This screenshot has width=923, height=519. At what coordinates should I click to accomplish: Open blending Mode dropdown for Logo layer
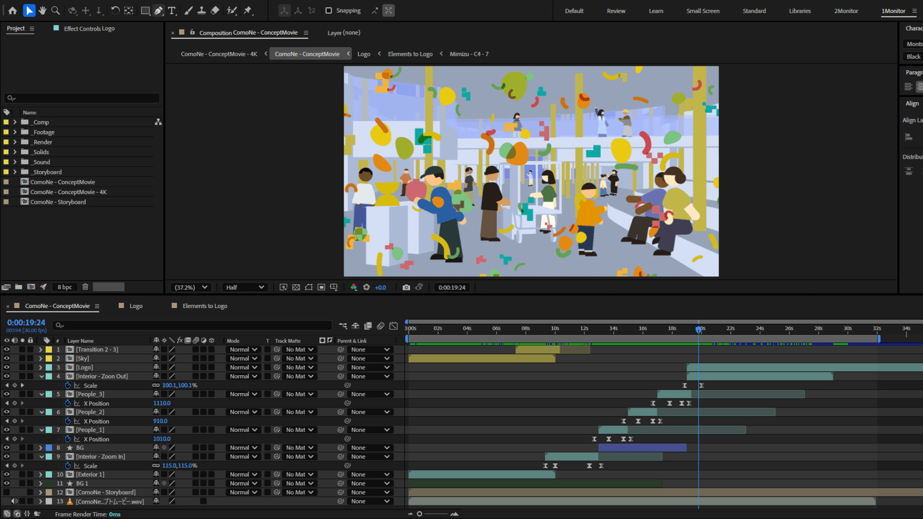coord(243,367)
